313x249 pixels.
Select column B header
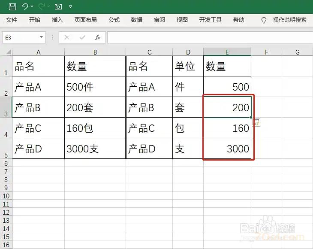click(95, 52)
